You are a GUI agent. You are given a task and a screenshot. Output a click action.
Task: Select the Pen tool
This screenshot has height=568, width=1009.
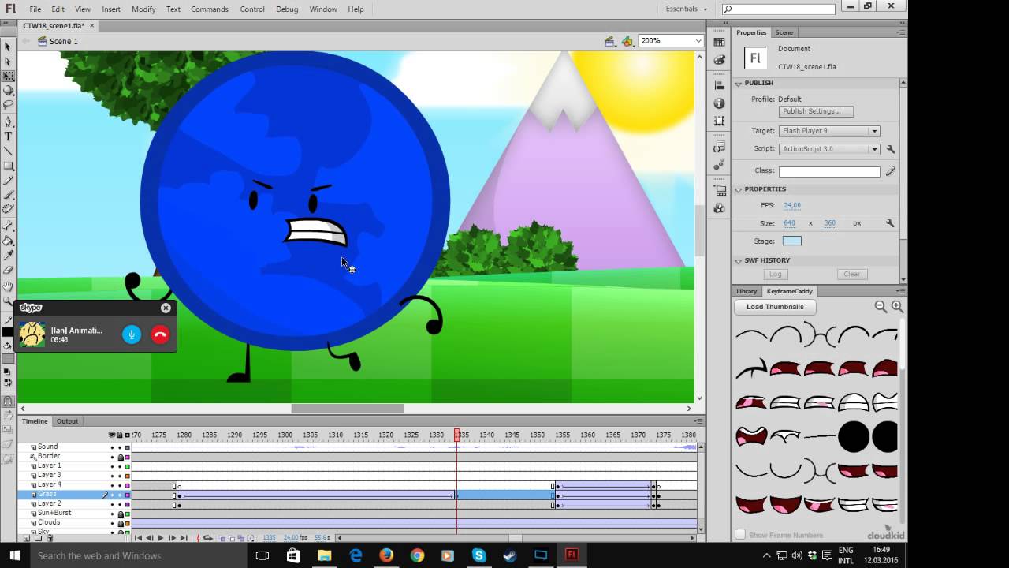tap(8, 122)
